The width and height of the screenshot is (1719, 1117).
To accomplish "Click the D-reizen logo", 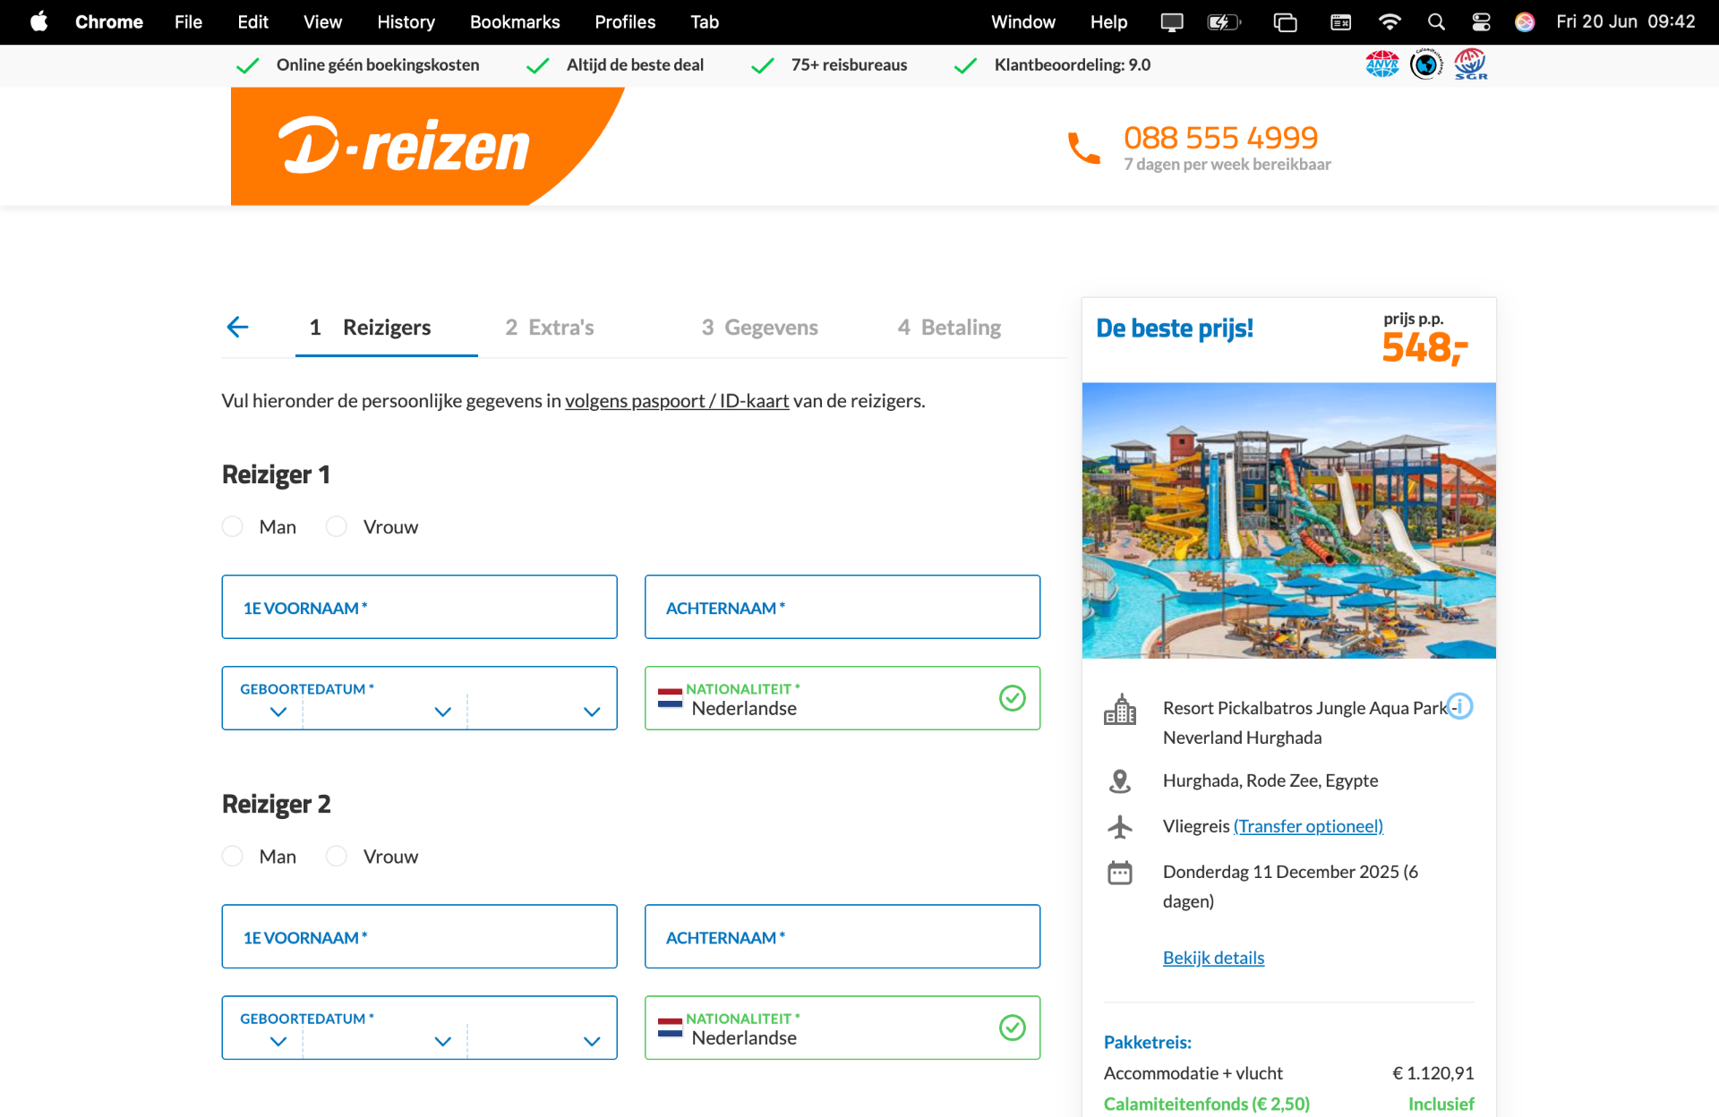I will [405, 146].
